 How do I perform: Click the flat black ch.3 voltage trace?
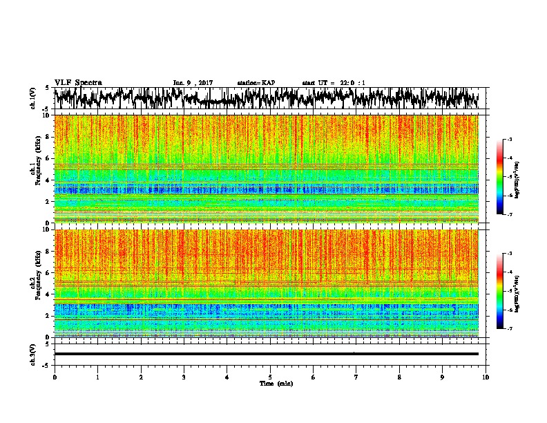267,354
